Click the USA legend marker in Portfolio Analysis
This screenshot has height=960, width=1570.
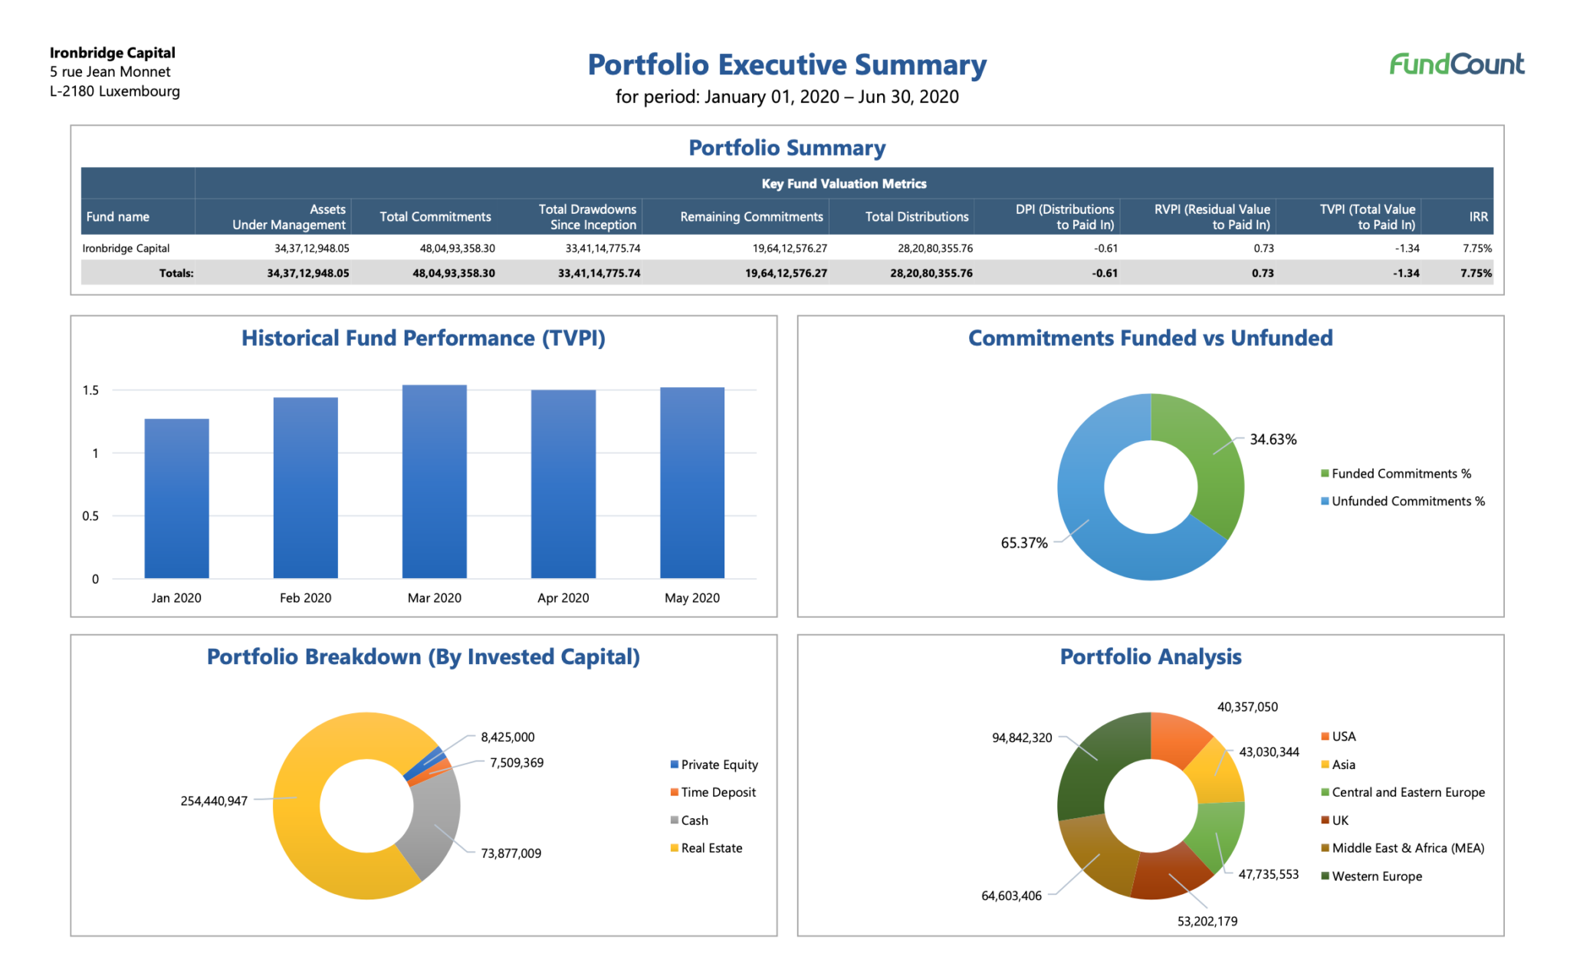(1324, 736)
